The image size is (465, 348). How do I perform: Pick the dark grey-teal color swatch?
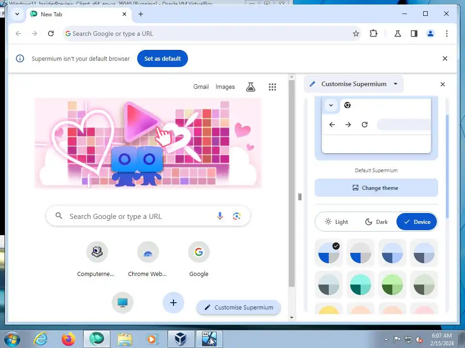[x=329, y=285]
